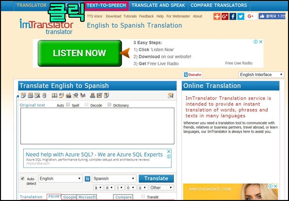The image size is (289, 201).
Task: Click the spell-check icon beside the book icon
Action: point(61,95)
